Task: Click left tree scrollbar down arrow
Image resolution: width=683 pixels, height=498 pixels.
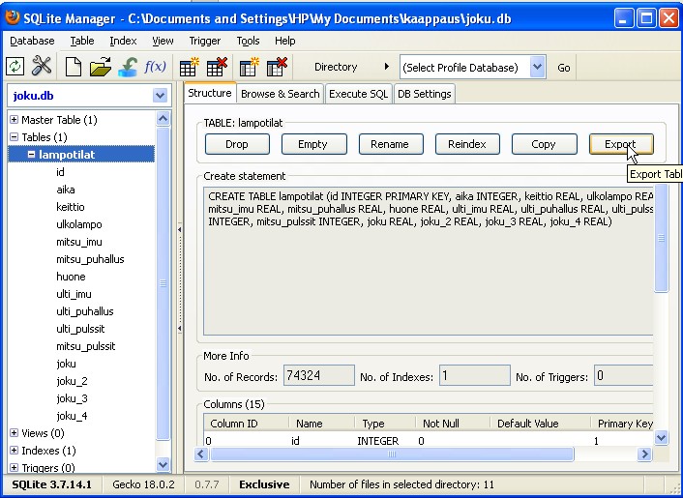Action: pos(163,465)
